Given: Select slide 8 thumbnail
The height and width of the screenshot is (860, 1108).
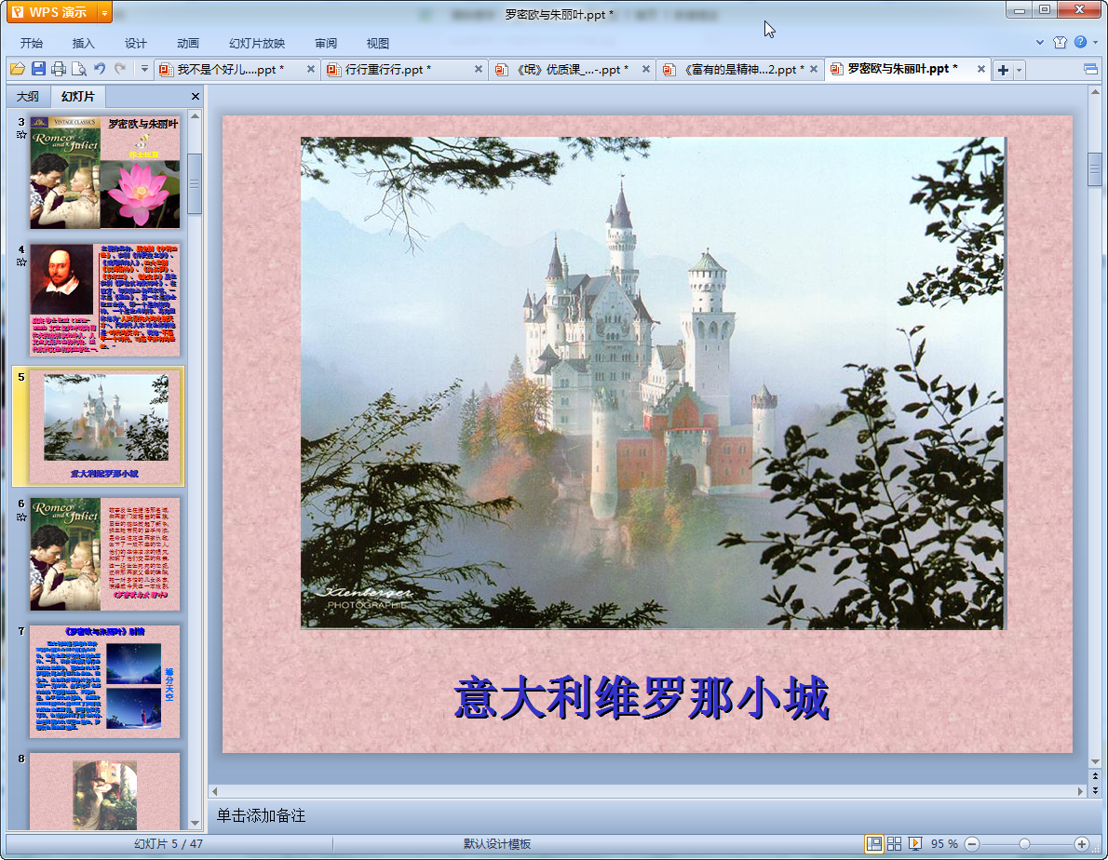Looking at the screenshot, I should 105,791.
